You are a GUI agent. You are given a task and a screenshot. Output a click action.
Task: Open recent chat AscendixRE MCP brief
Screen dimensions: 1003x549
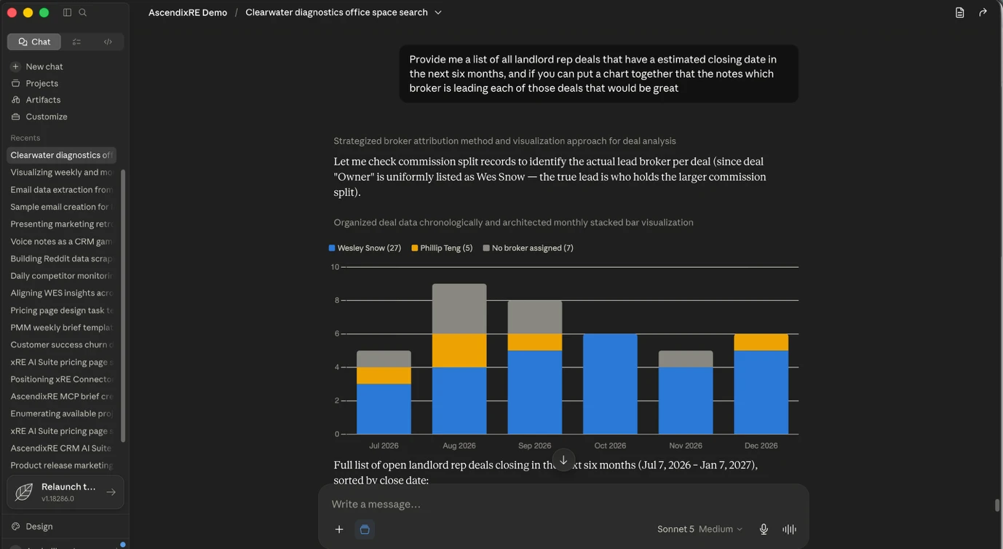(x=61, y=396)
